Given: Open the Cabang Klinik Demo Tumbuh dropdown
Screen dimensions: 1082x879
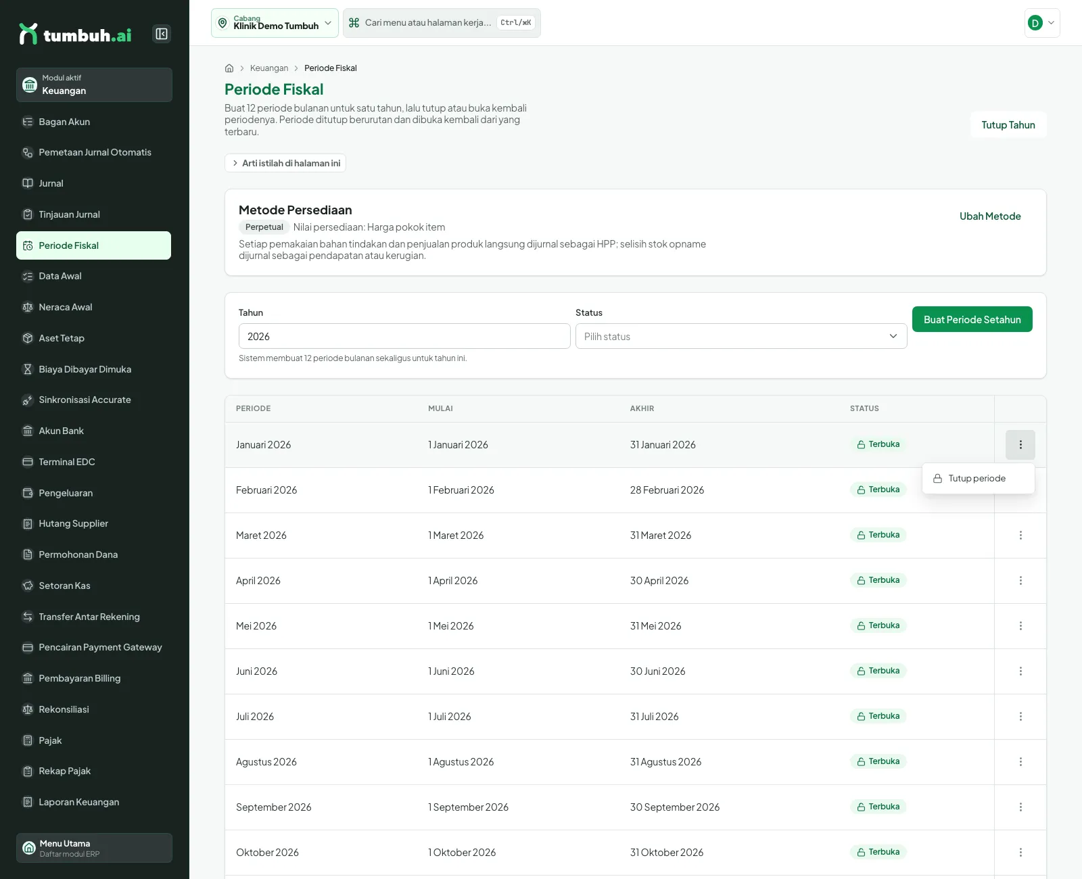Looking at the screenshot, I should click(275, 23).
